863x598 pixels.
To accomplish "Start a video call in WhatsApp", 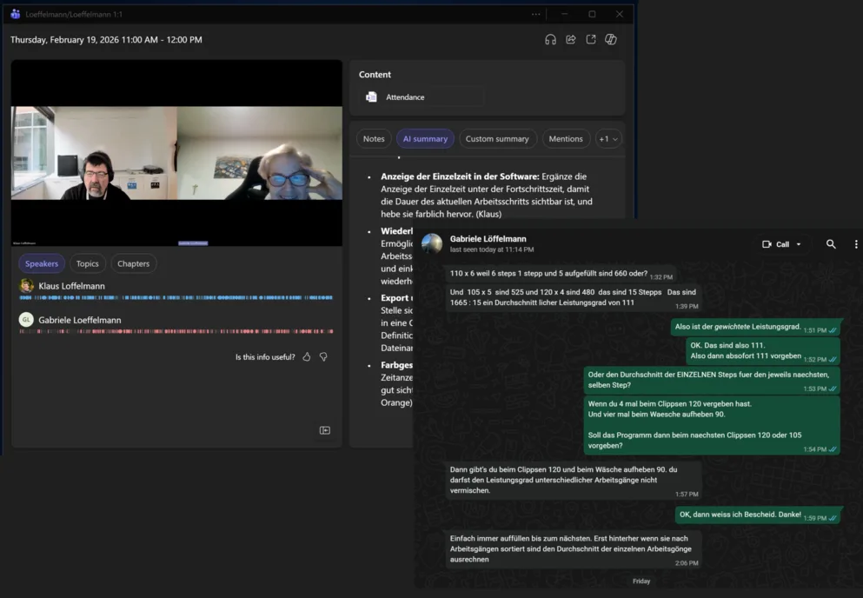I will click(x=767, y=244).
